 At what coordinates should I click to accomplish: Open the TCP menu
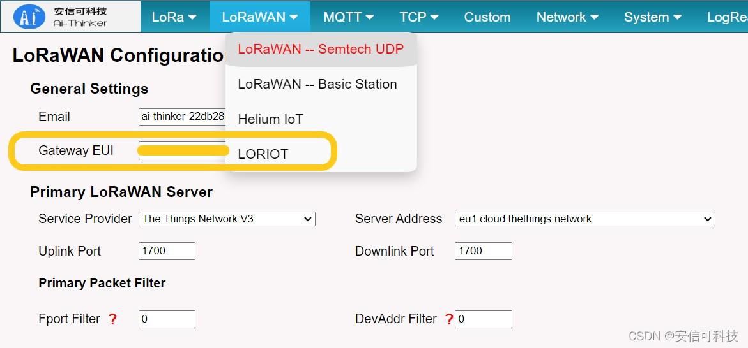click(x=419, y=17)
